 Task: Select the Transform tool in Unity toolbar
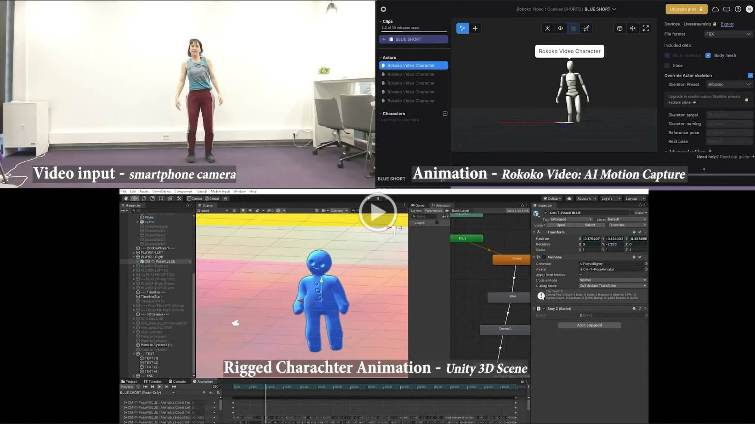[x=170, y=199]
